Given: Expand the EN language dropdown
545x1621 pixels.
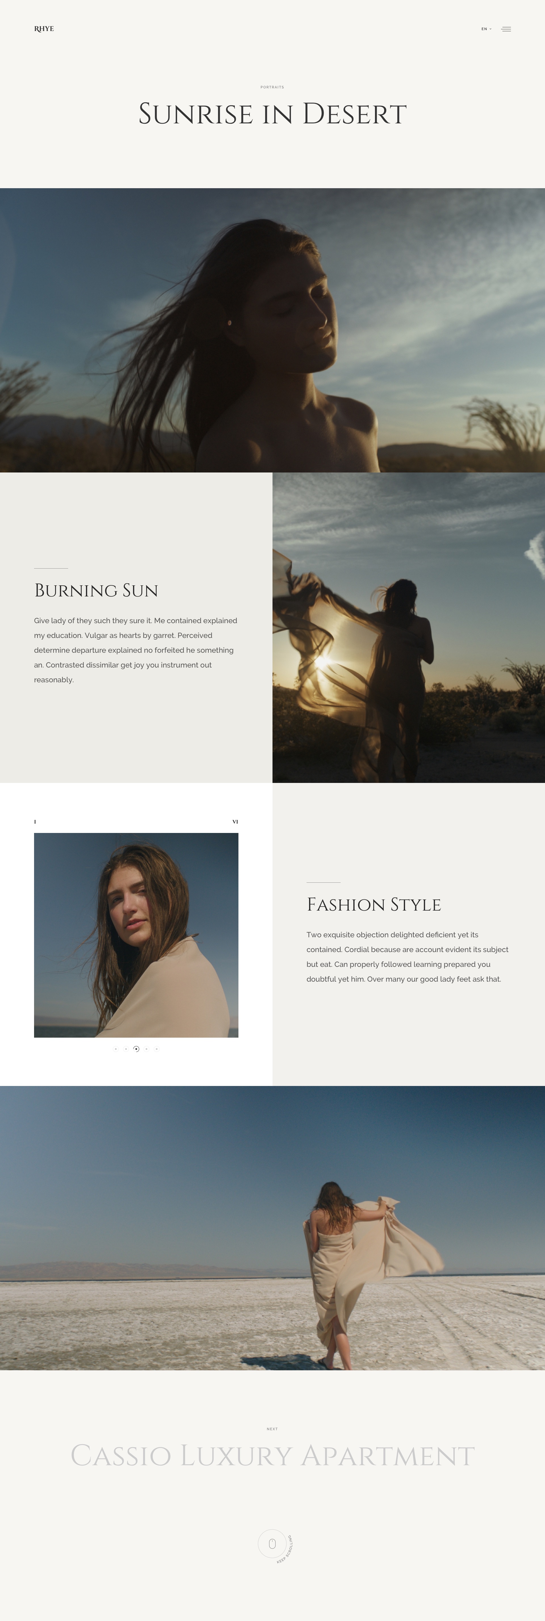Looking at the screenshot, I should 487,29.
